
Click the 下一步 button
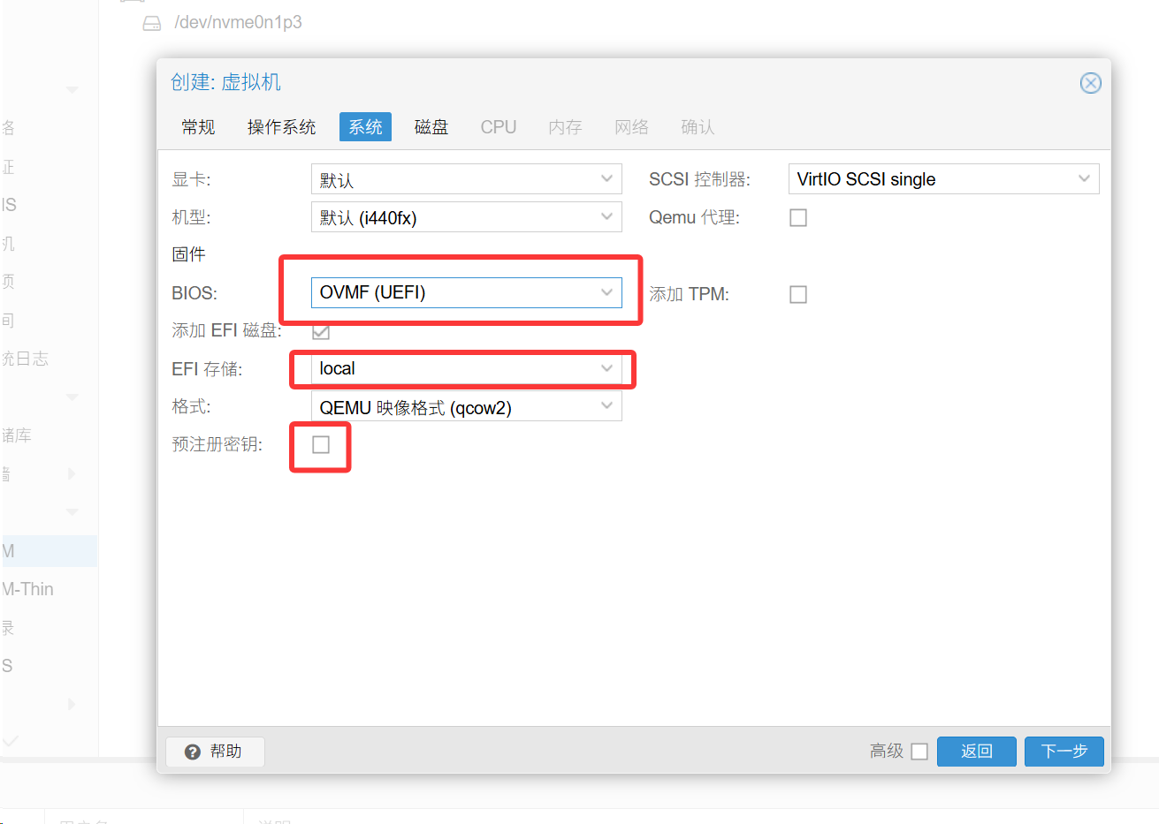[x=1064, y=752]
